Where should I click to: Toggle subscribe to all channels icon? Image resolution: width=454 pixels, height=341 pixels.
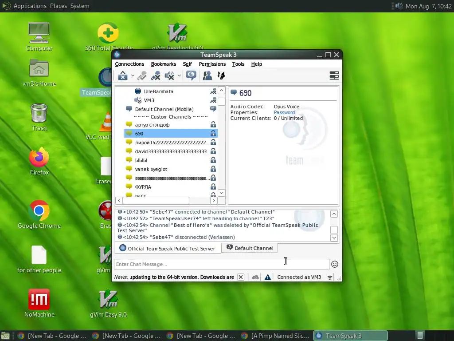click(191, 75)
